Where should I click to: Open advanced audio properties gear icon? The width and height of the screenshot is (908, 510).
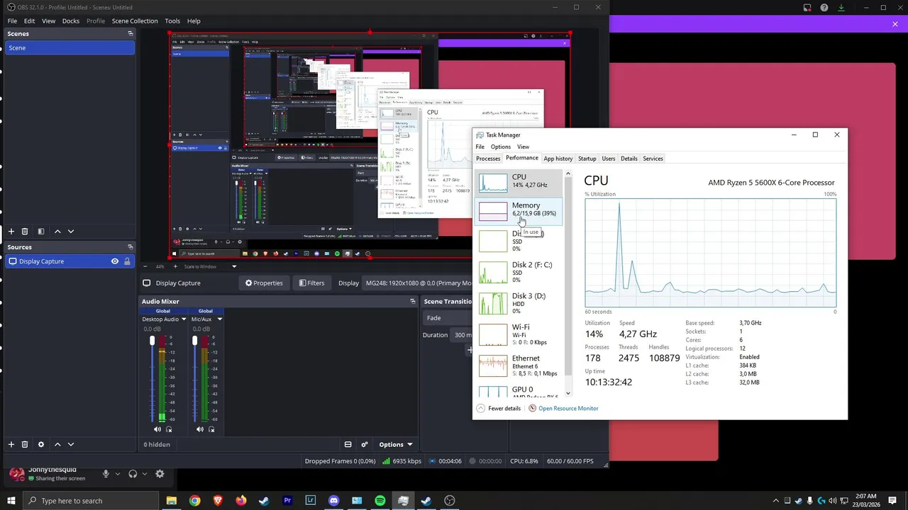click(x=365, y=445)
